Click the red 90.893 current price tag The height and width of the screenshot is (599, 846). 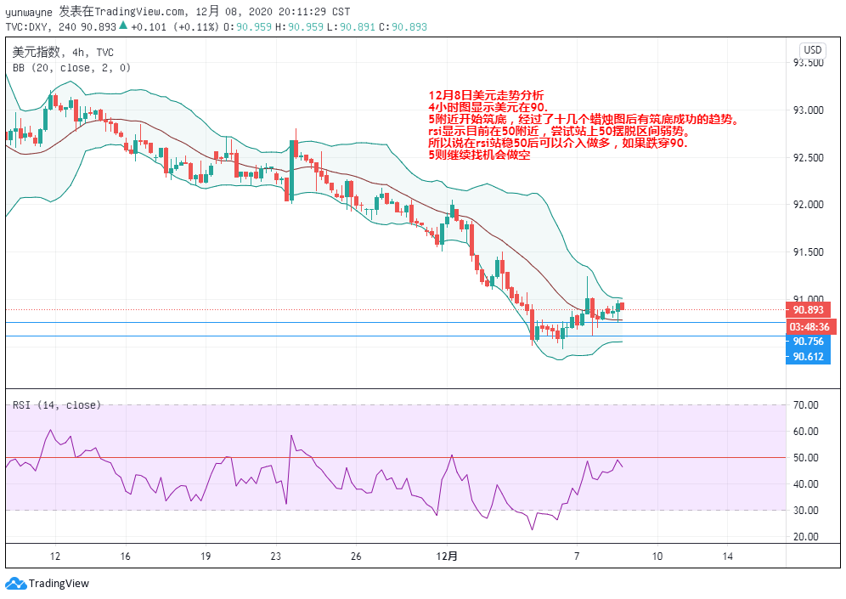coord(808,310)
